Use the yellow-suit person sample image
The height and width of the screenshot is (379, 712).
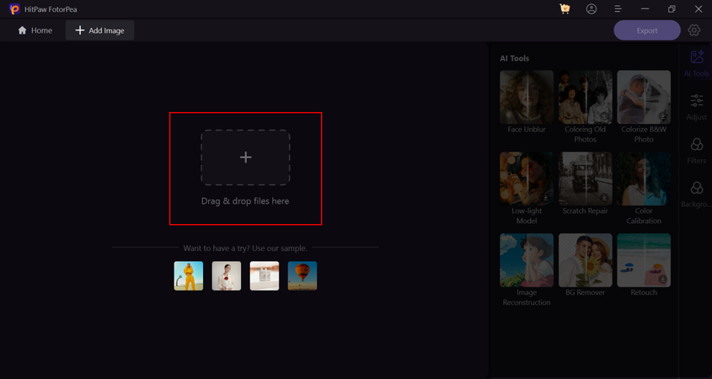(x=189, y=276)
